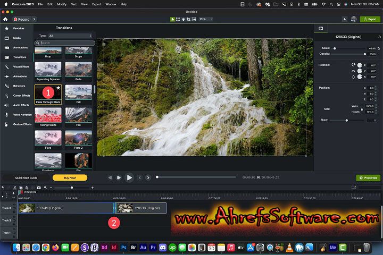
Task: Open the Export menu in menu bar
Action: 96,4
